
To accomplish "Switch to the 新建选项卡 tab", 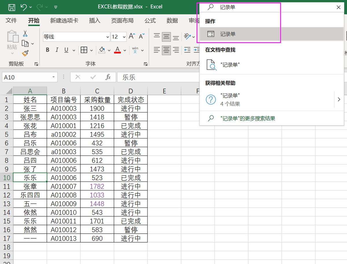I will 64,21.
